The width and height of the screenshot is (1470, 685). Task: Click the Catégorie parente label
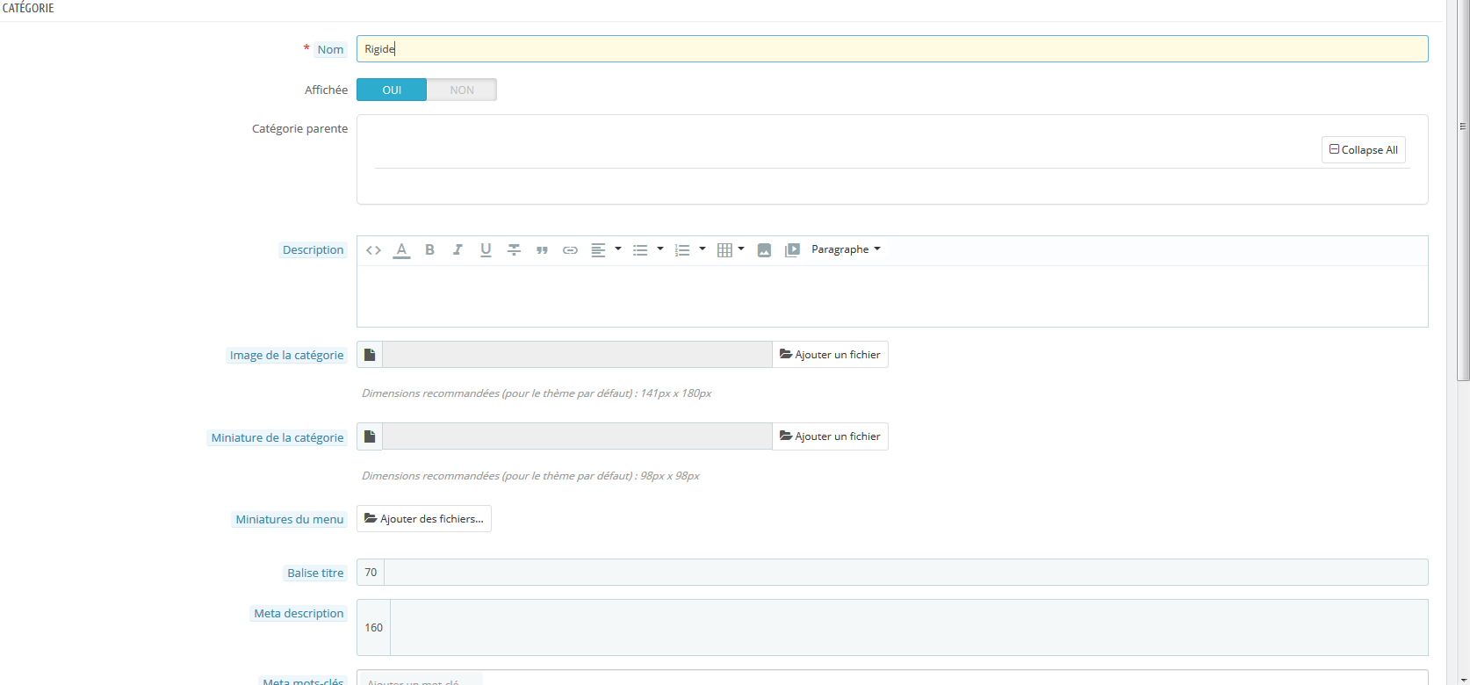[299, 129]
